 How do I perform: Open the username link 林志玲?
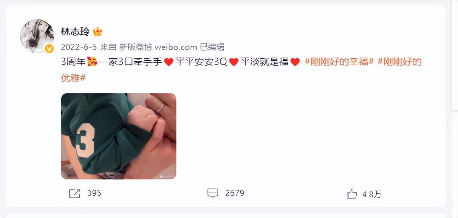point(75,32)
